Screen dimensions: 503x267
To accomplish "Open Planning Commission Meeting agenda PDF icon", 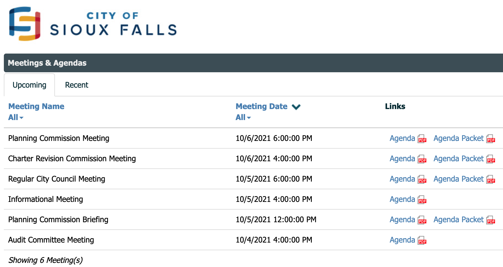I will [422, 139].
